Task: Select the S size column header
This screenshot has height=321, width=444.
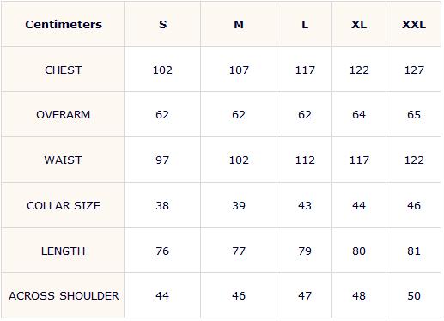Action: (x=162, y=24)
